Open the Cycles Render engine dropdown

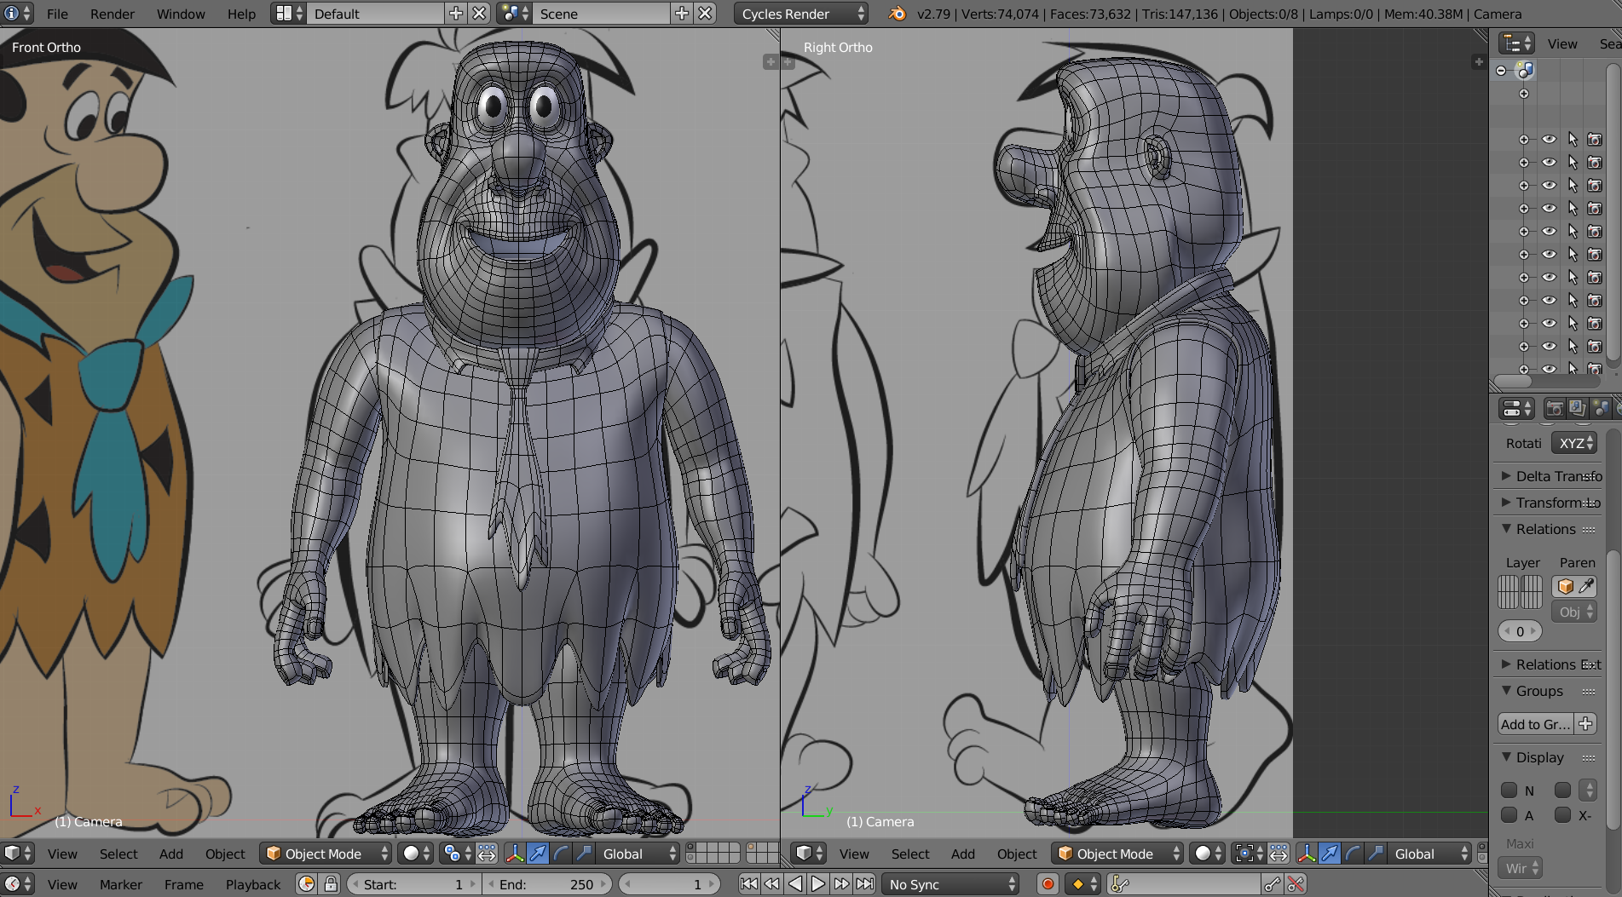click(801, 14)
